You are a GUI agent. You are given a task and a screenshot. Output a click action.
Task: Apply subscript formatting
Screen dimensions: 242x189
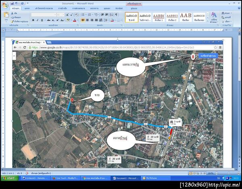pos(53,20)
